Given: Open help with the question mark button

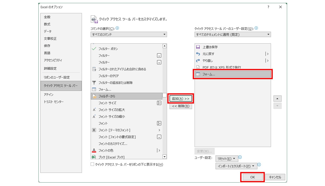Looking at the screenshot, I should pos(268,7).
